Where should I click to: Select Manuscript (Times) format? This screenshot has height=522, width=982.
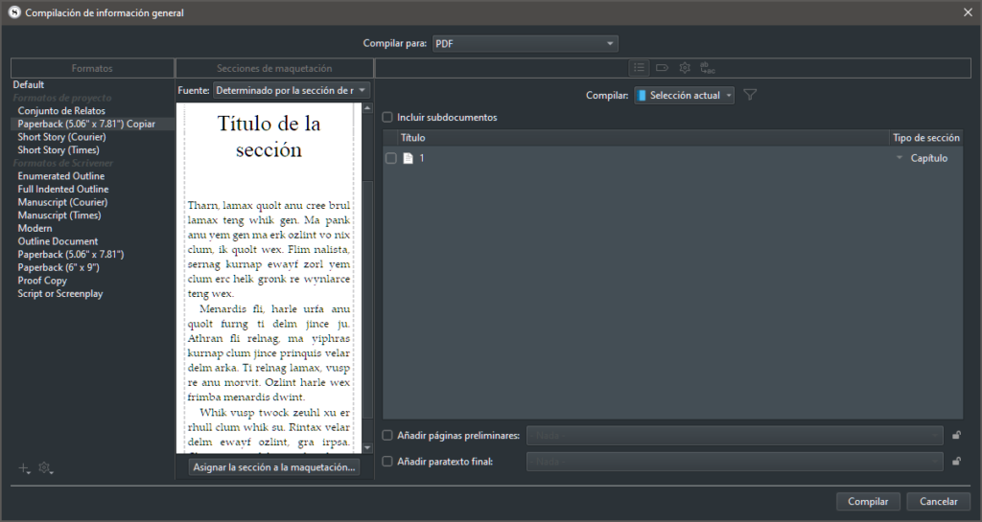click(x=59, y=216)
